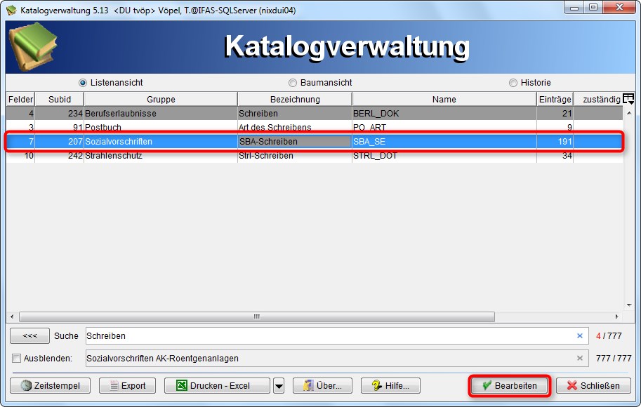Clear the Suche field with the blue X
This screenshot has width=641, height=407.
[x=580, y=336]
